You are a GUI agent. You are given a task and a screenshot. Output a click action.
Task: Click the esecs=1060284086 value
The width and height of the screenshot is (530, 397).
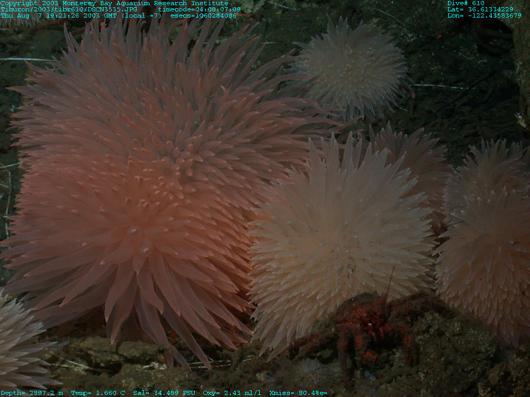click(x=203, y=16)
